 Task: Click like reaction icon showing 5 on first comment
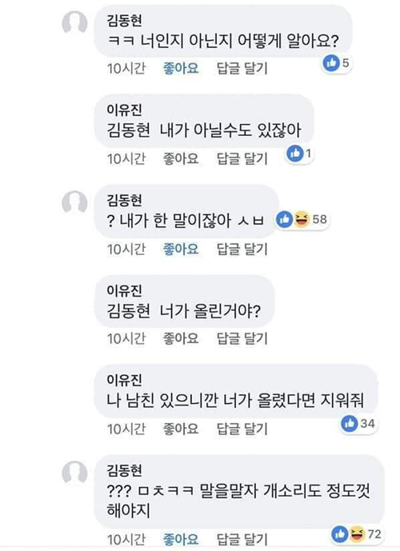pos(330,63)
